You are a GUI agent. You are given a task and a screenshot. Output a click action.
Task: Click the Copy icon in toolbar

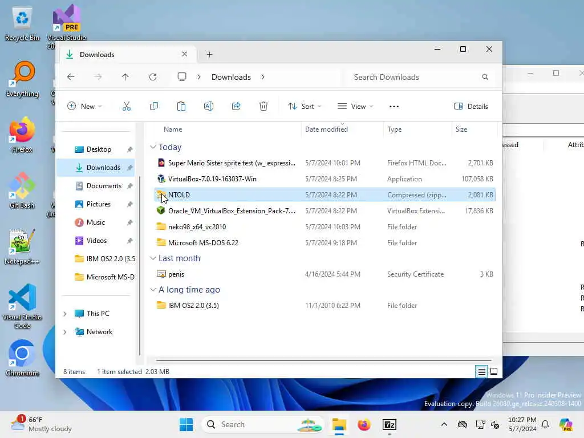[154, 107]
